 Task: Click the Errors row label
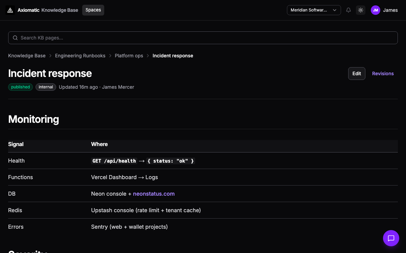point(16,227)
